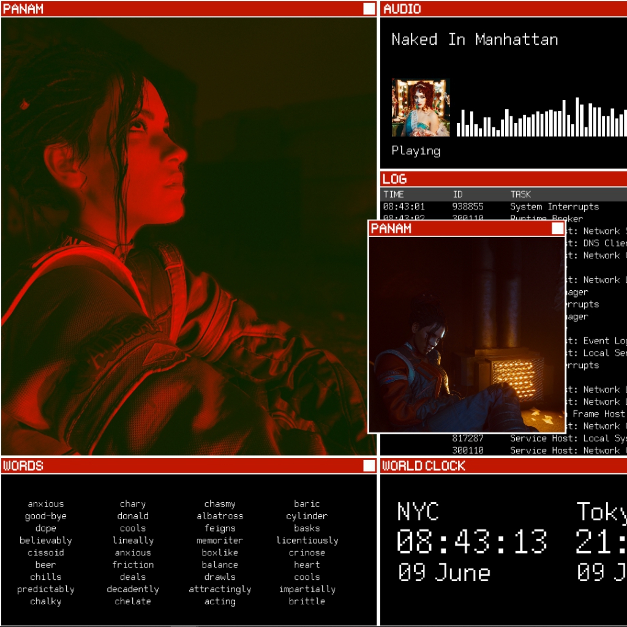
Task: Select the word "feigns"
Action: 220,528
